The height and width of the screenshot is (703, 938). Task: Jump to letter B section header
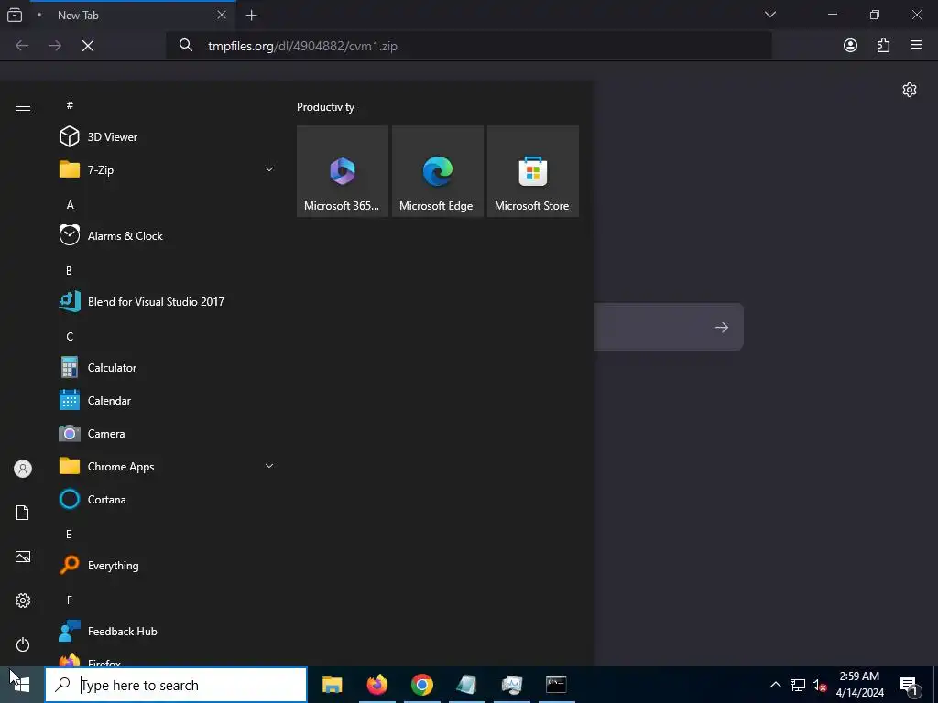70,271
